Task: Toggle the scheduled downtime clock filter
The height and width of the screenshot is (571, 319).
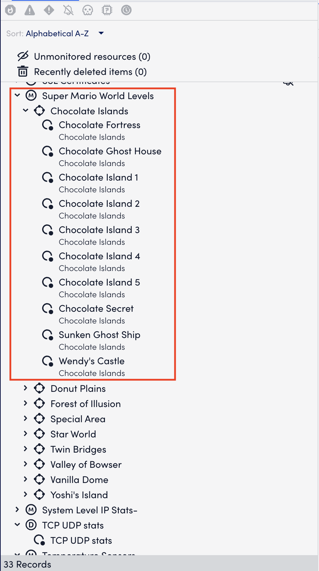Action: (x=126, y=10)
